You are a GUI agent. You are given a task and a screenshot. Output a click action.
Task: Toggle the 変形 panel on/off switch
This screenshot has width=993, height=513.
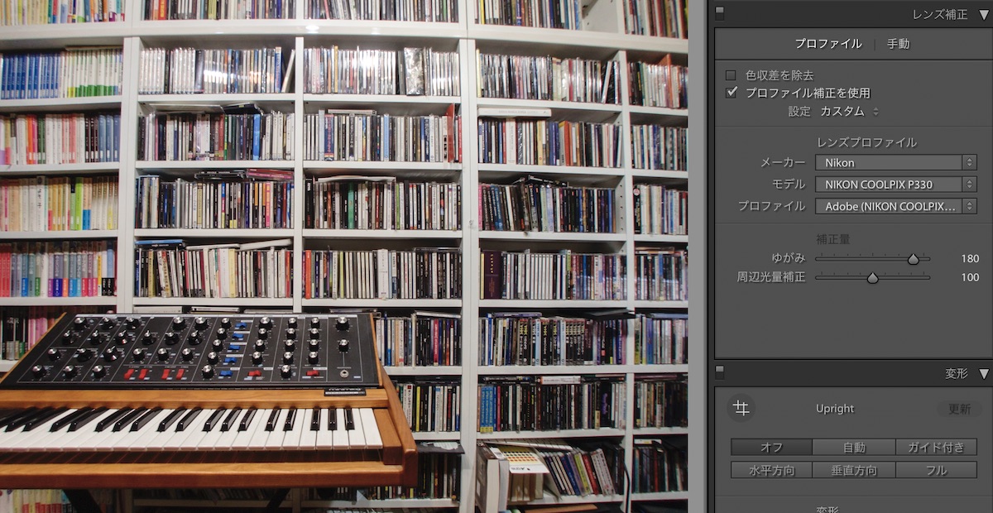(720, 374)
